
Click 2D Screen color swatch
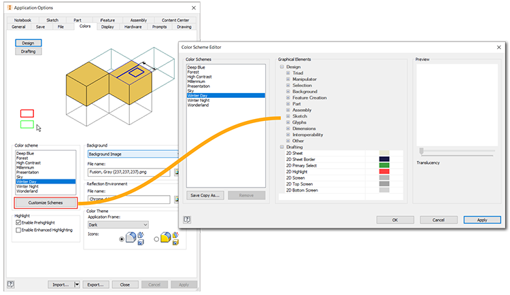(x=384, y=177)
